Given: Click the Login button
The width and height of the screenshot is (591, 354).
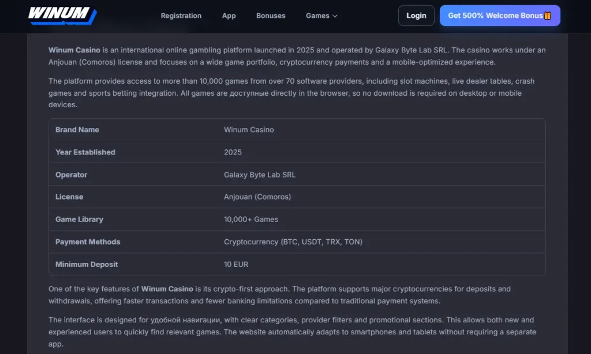Looking at the screenshot, I should 416,16.
